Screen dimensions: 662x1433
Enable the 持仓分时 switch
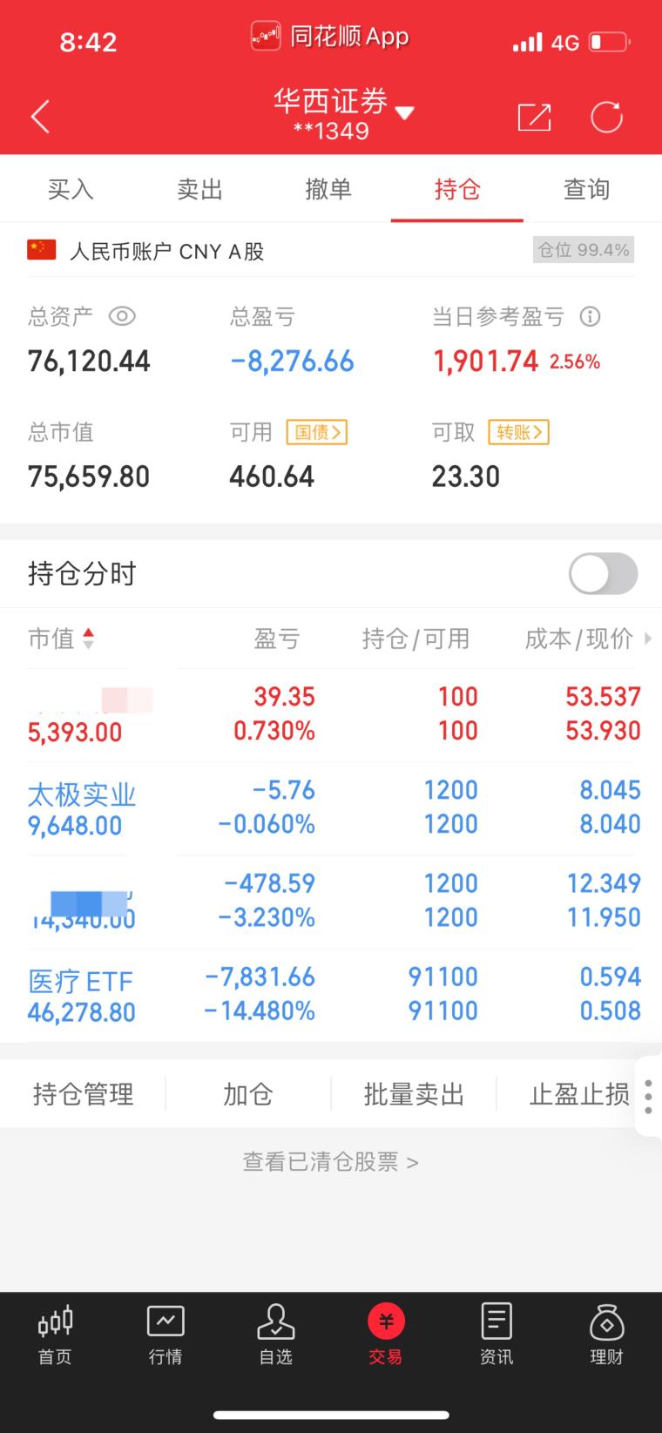(x=603, y=574)
